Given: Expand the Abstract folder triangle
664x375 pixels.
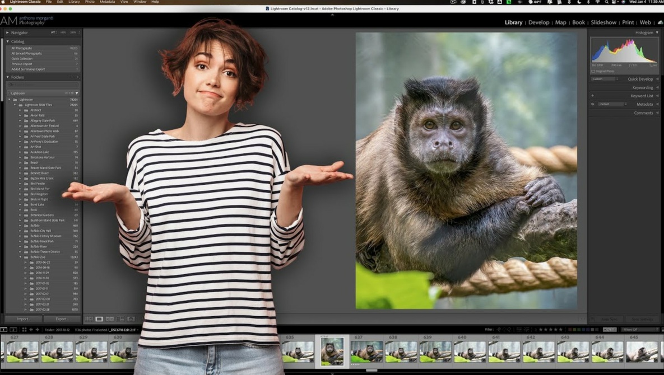Looking at the screenshot, I should tap(20, 110).
